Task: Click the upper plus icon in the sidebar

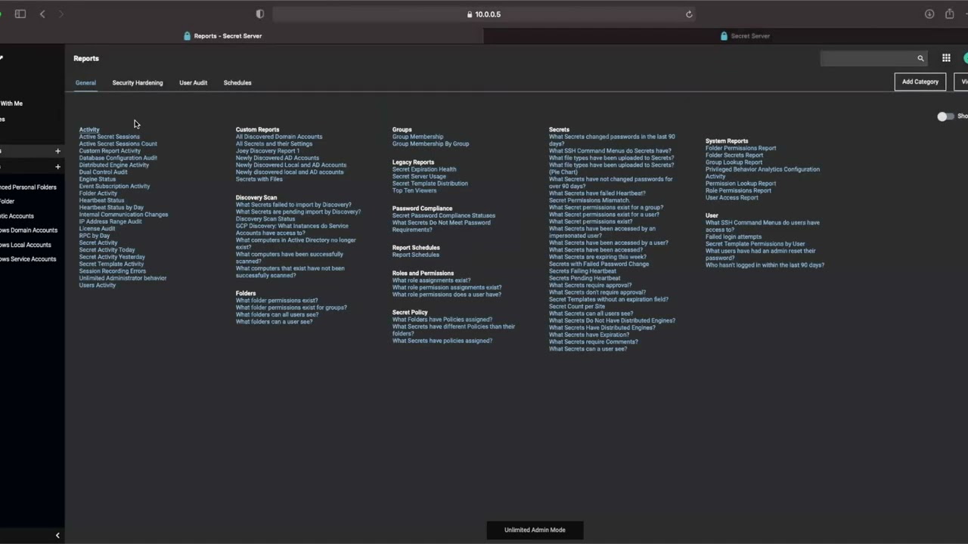Action: [x=57, y=151]
